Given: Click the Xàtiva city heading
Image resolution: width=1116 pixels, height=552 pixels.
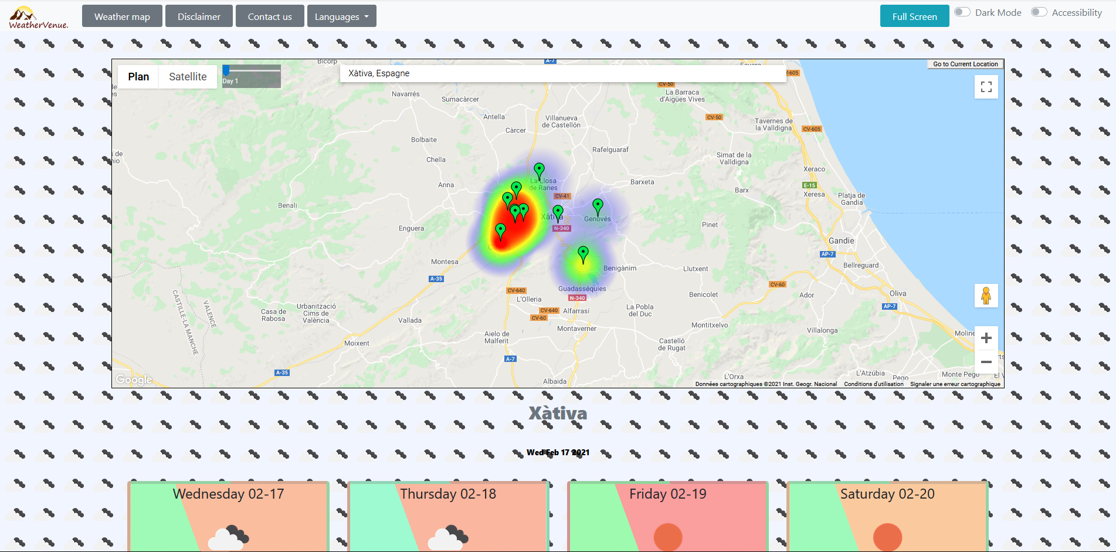Looking at the screenshot, I should click(558, 413).
